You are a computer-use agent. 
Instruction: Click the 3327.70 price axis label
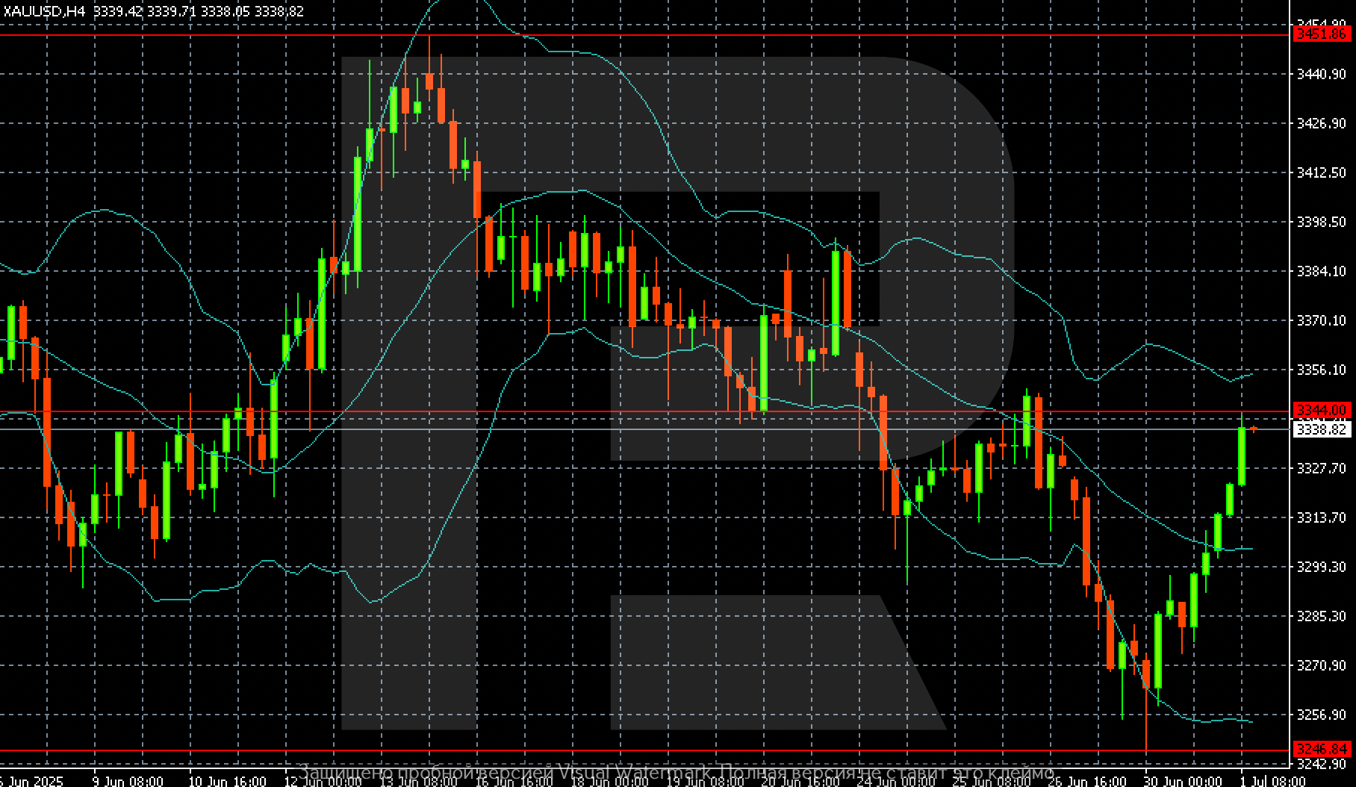coord(1322,468)
